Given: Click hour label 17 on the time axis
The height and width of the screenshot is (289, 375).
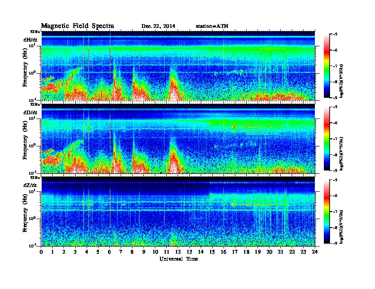Looking at the screenshot, I should pyautogui.click(x=235, y=252).
